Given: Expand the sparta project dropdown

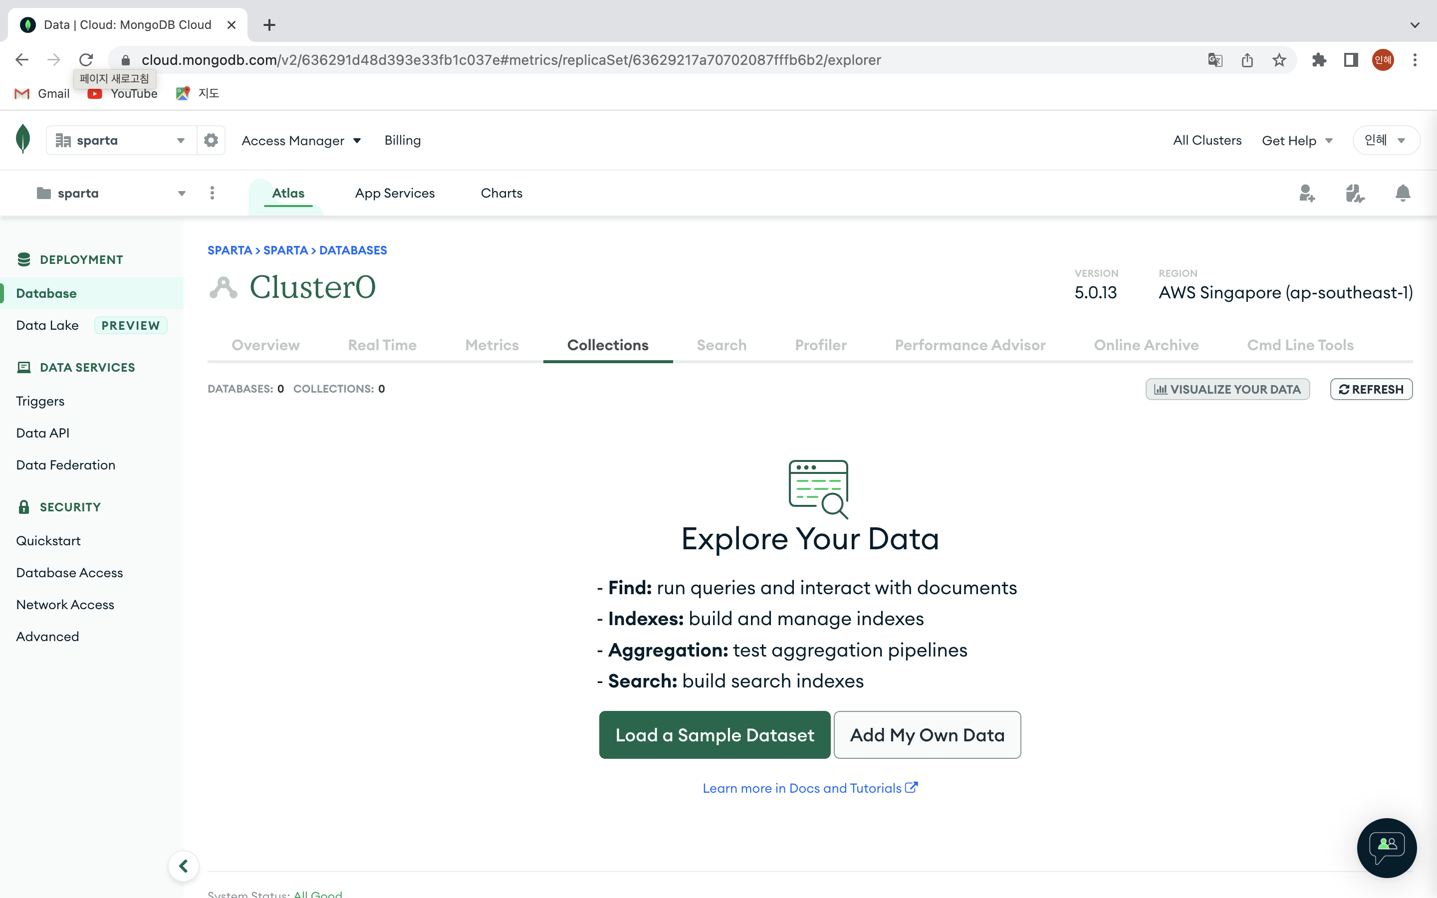Looking at the screenshot, I should click(111, 193).
